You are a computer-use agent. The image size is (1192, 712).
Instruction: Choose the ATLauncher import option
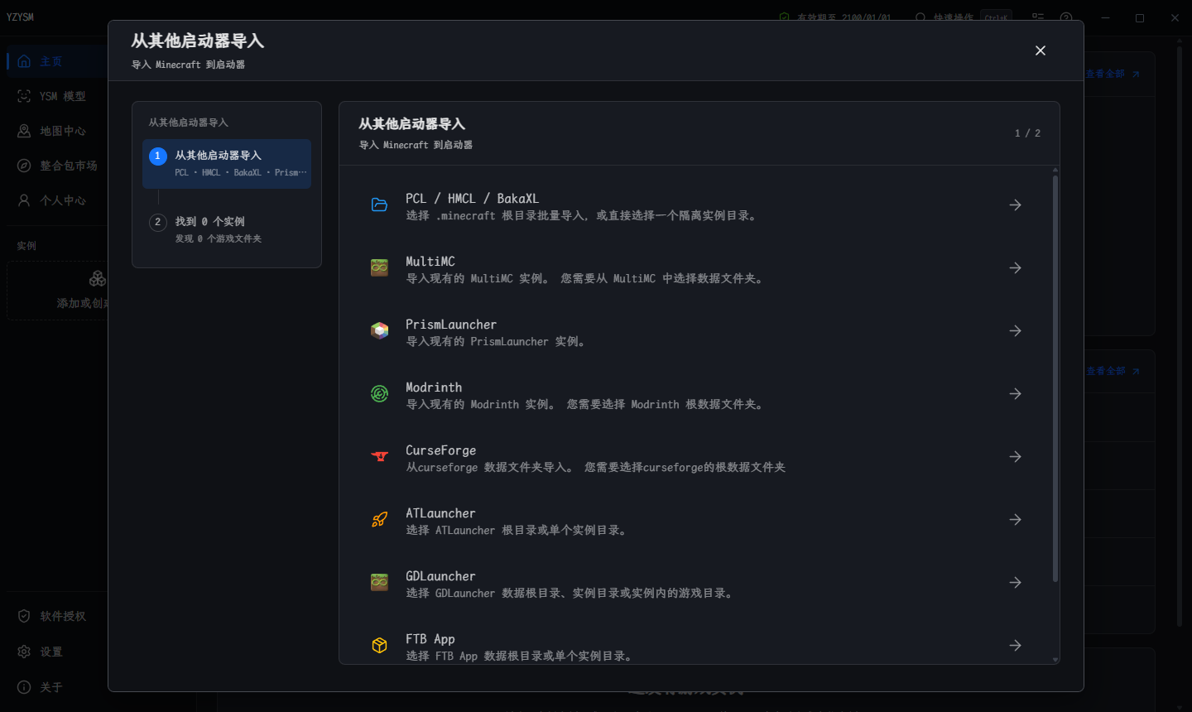click(x=696, y=520)
